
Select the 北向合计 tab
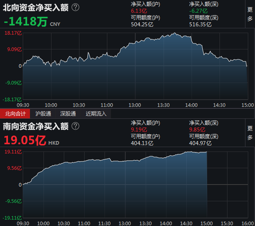click(x=15, y=113)
